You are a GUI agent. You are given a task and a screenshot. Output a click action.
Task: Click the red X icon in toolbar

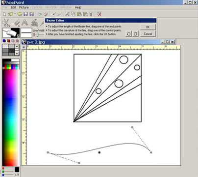tap(99, 14)
